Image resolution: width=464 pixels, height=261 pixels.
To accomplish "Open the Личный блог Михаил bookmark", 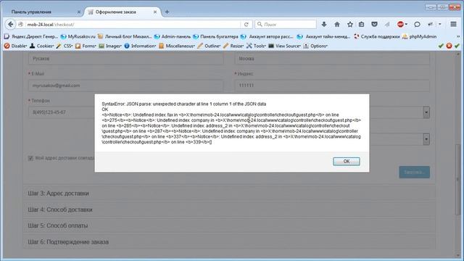I will [x=125, y=36].
